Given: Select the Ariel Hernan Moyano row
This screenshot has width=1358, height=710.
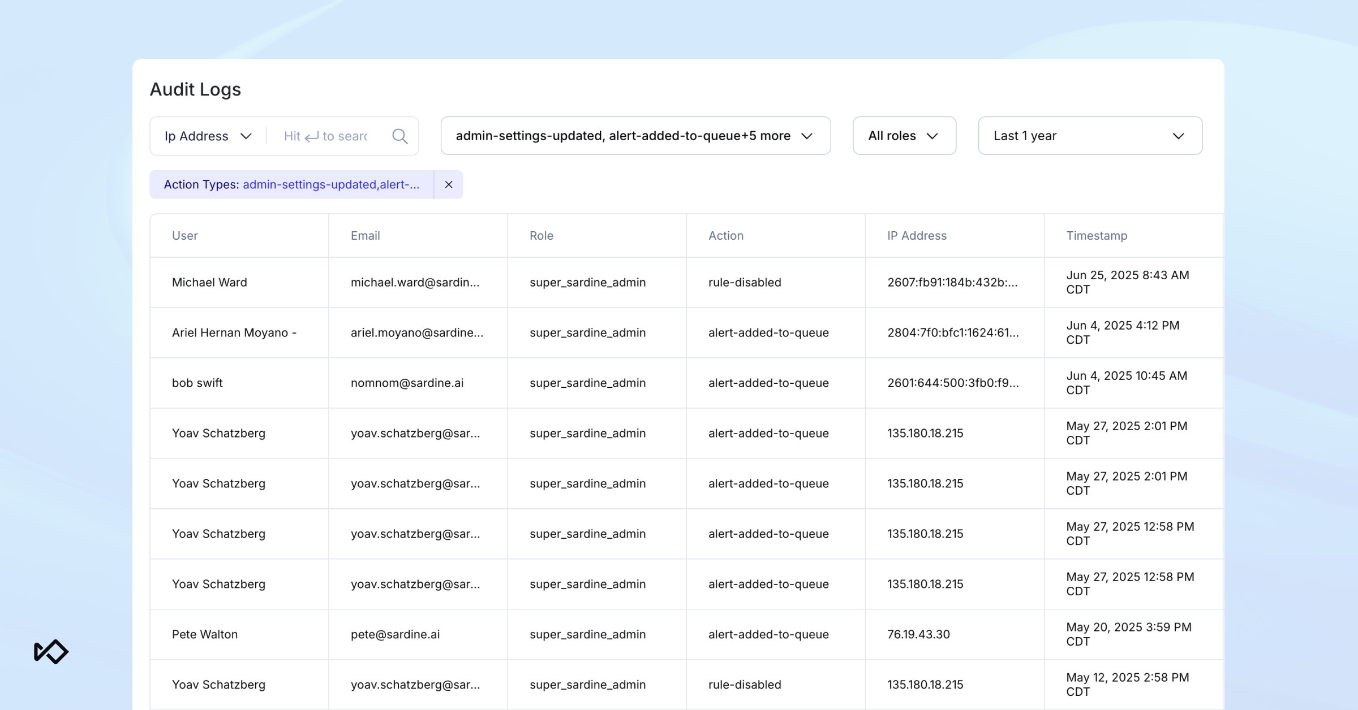Looking at the screenshot, I should (234, 332).
